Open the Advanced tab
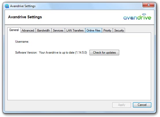Image resolution: width=160 pixels, height=117 pixels. (28, 30)
